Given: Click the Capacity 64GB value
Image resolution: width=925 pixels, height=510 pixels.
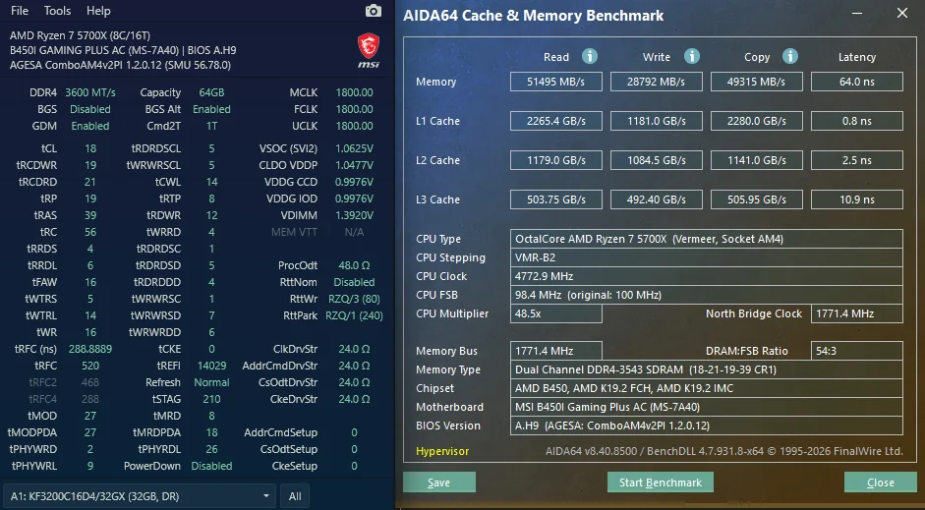Looking at the screenshot, I should click(x=211, y=92).
